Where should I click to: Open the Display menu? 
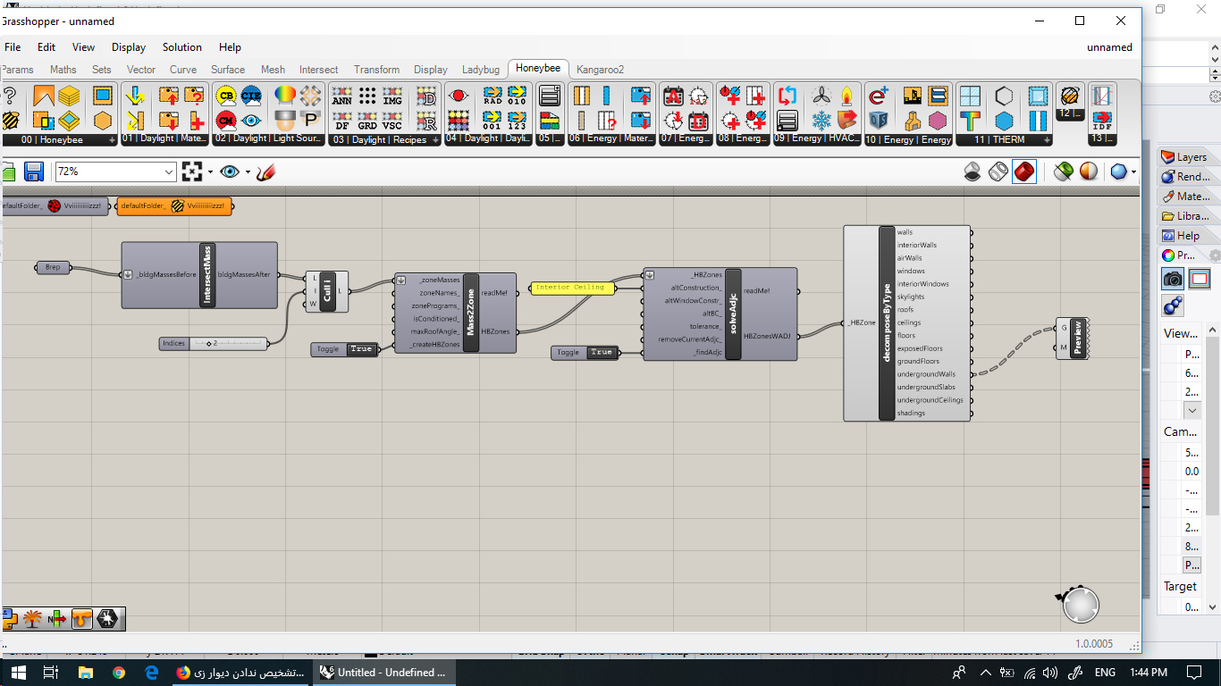coord(129,47)
